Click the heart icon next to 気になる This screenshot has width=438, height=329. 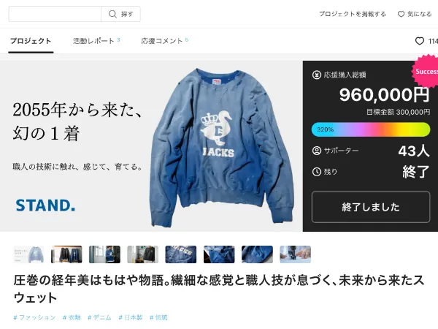point(401,14)
